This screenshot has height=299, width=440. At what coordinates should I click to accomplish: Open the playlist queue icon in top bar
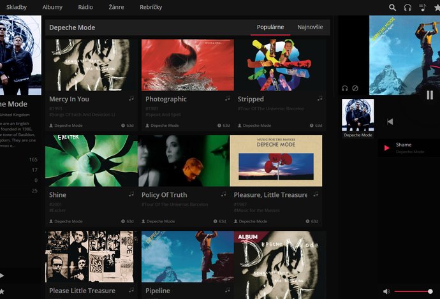[422, 7]
